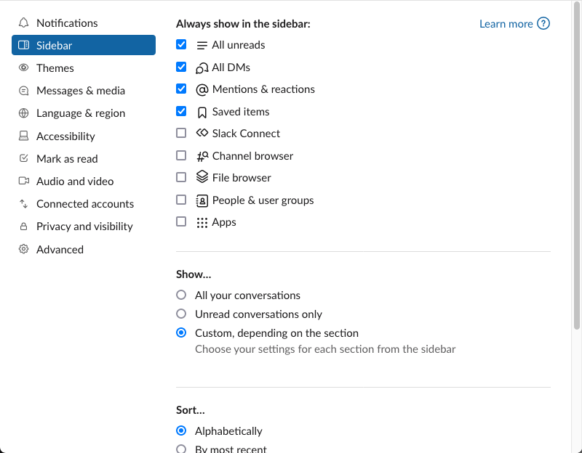The width and height of the screenshot is (582, 453).
Task: Click the vertical scrollbar thumb
Action: tap(576, 166)
